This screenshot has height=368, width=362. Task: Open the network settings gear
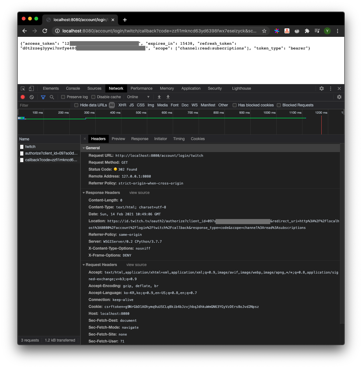339,97
